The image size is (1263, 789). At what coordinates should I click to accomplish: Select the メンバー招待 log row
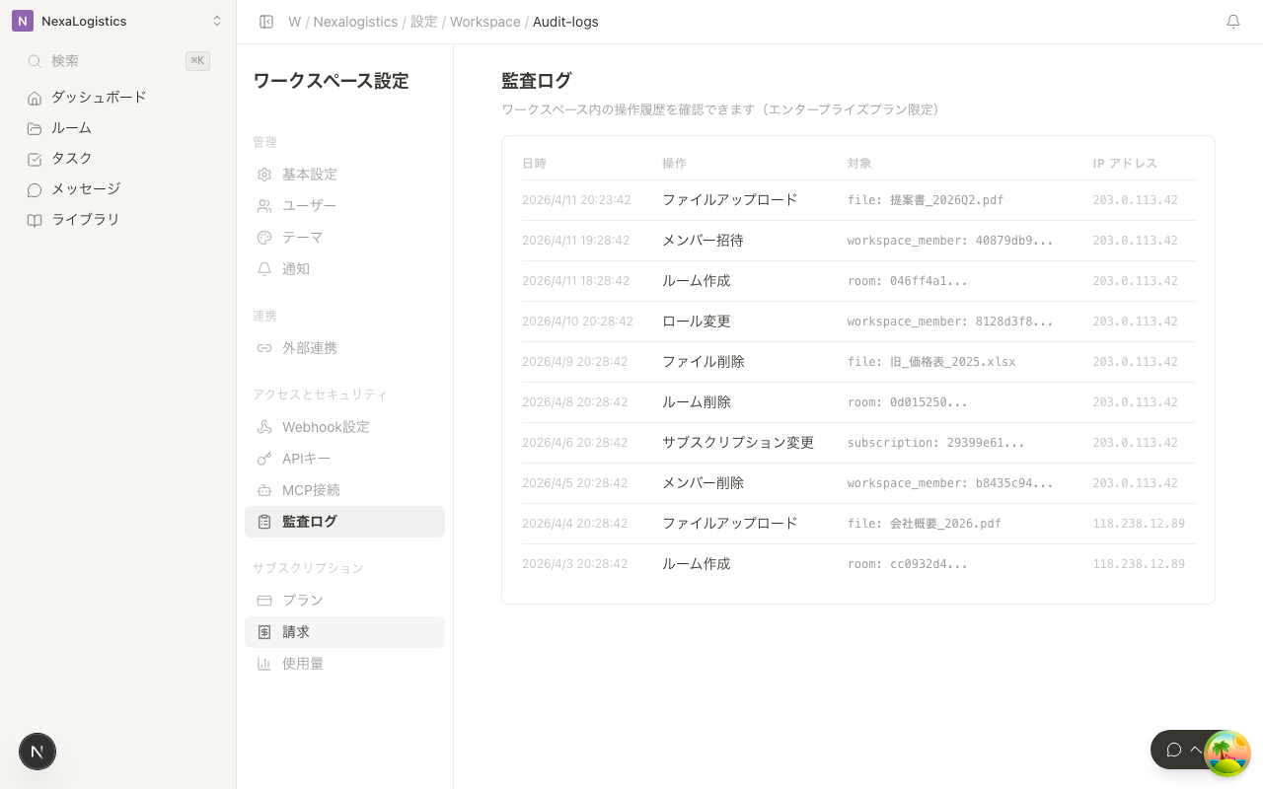click(858, 241)
